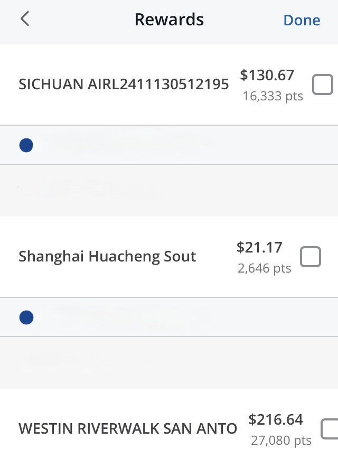The image size is (338, 468).
Task: Open the SICHUAN AIRL2411130512195 transaction name
Action: point(124,85)
